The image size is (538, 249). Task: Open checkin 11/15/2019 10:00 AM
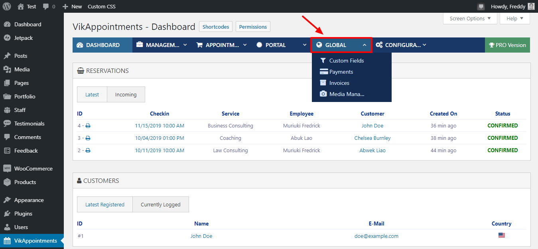coord(160,126)
